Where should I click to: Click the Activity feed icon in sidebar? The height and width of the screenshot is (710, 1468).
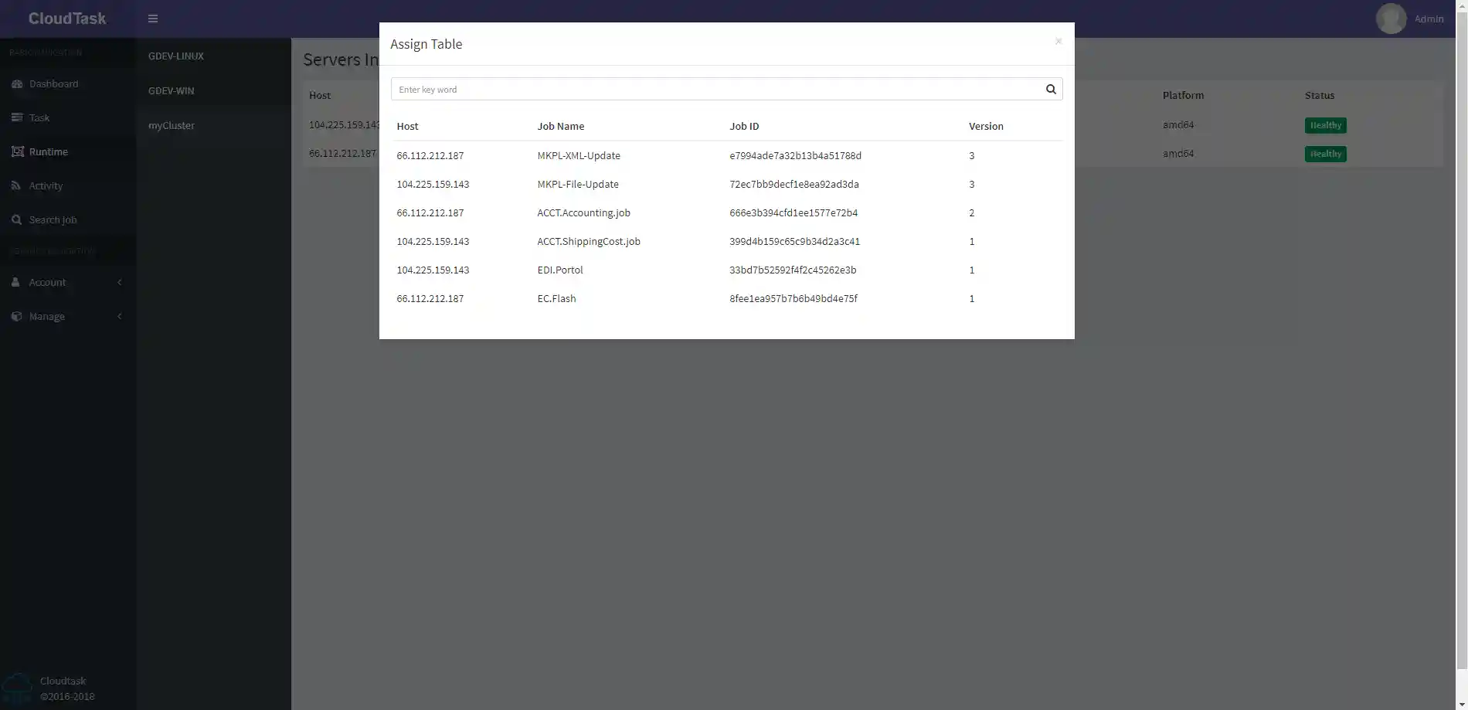pos(16,185)
